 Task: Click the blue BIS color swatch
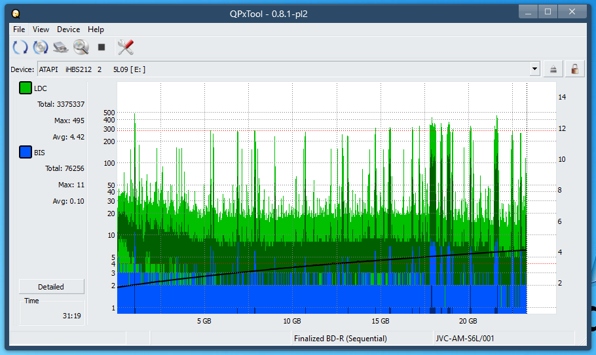25,153
